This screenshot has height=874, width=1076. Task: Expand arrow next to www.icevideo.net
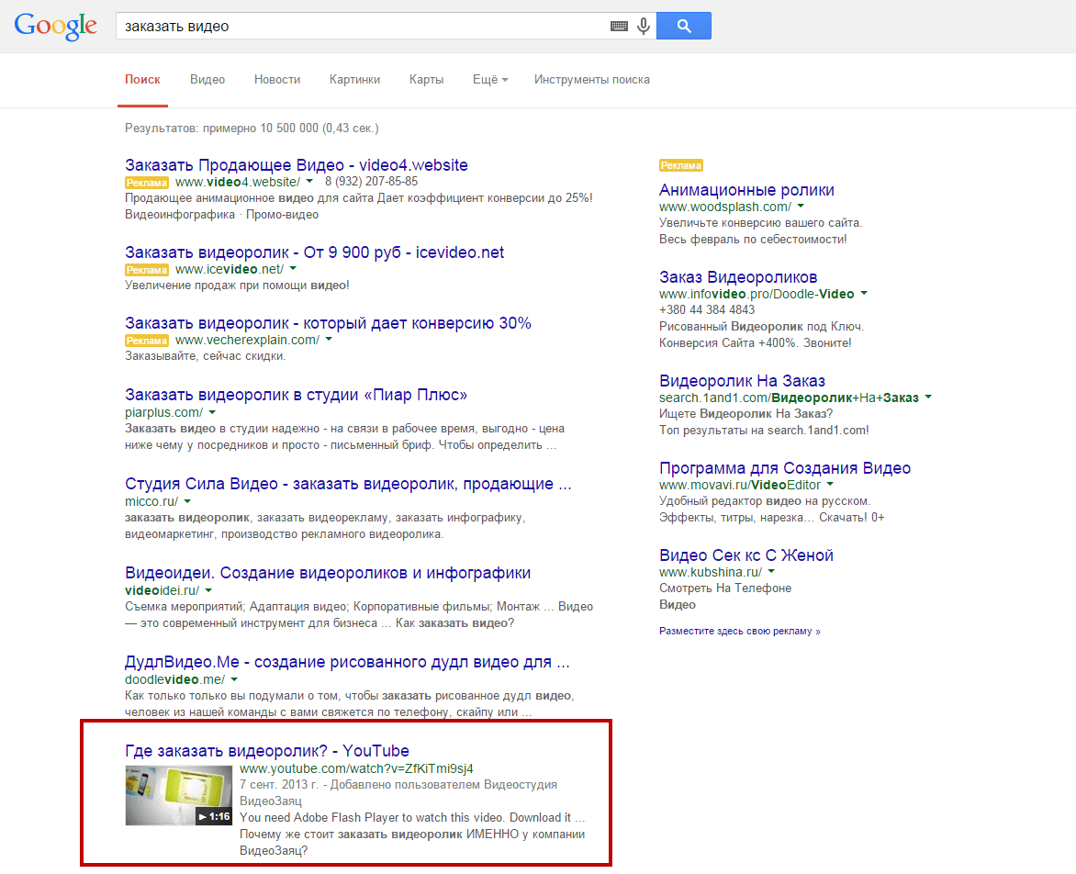click(293, 269)
